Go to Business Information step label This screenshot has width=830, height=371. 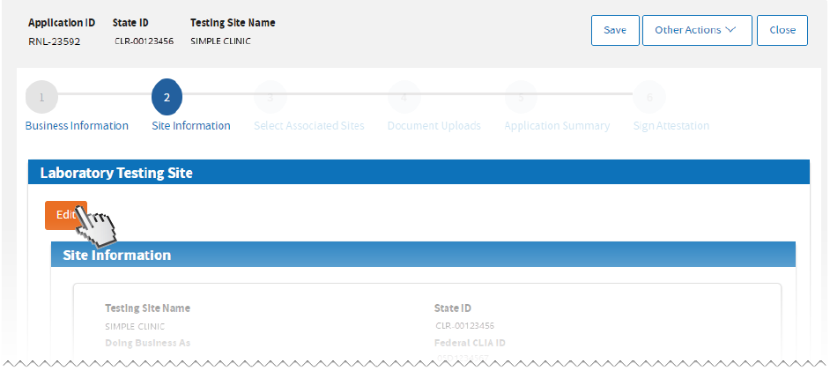pyautogui.click(x=77, y=126)
